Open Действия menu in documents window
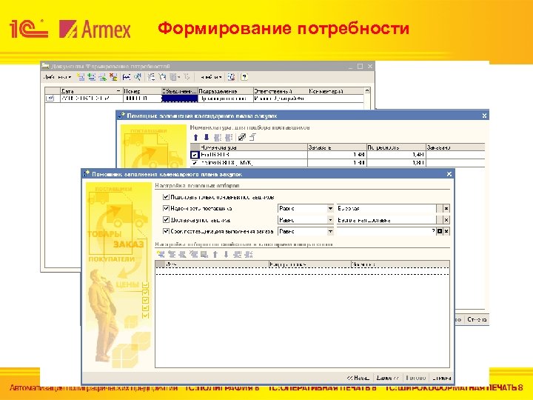The height and width of the screenshot is (400, 533). pos(57,77)
